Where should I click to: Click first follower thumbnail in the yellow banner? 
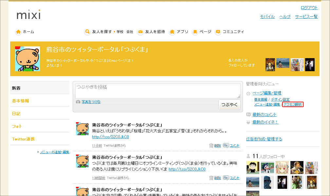(x=270, y=65)
